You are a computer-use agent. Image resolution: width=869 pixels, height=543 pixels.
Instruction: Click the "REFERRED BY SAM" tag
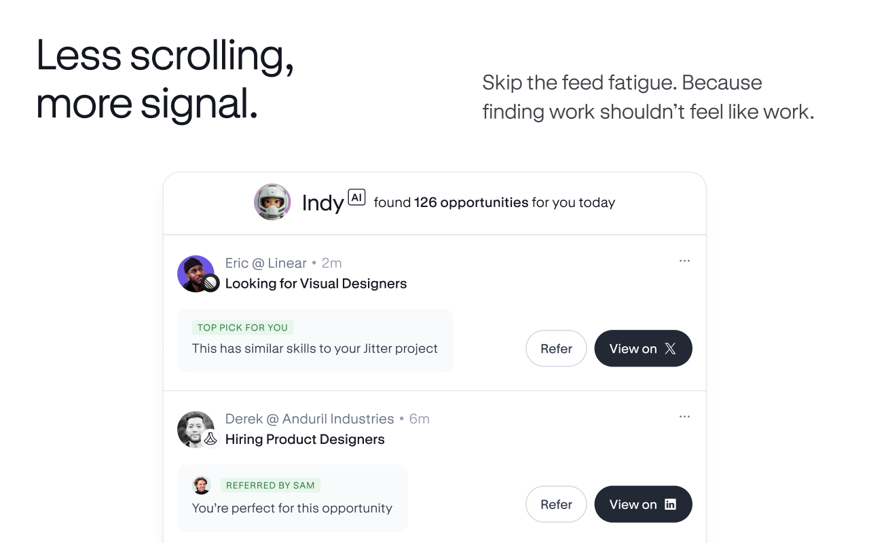click(x=270, y=485)
